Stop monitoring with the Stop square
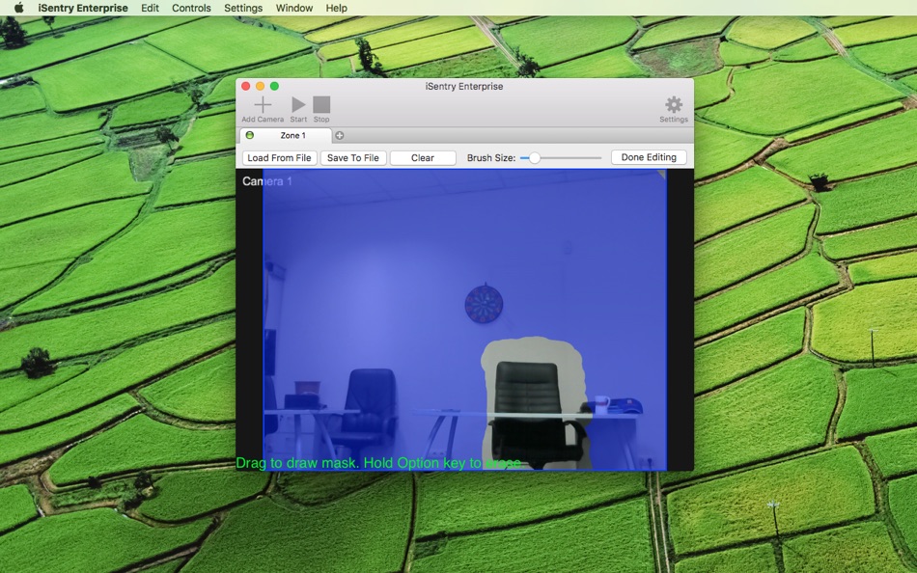 321,104
